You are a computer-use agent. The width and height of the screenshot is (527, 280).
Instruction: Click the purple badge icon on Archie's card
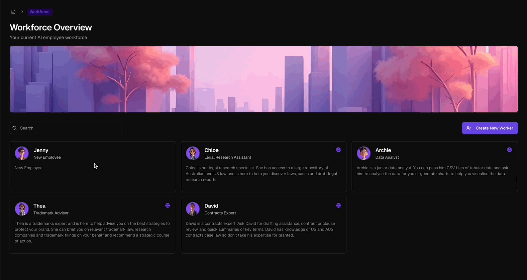(509, 150)
